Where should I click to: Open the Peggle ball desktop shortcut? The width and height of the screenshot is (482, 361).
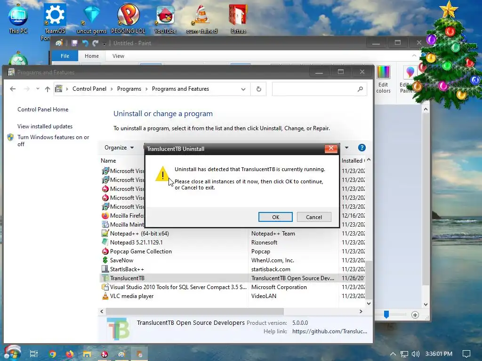pyautogui.click(x=128, y=19)
